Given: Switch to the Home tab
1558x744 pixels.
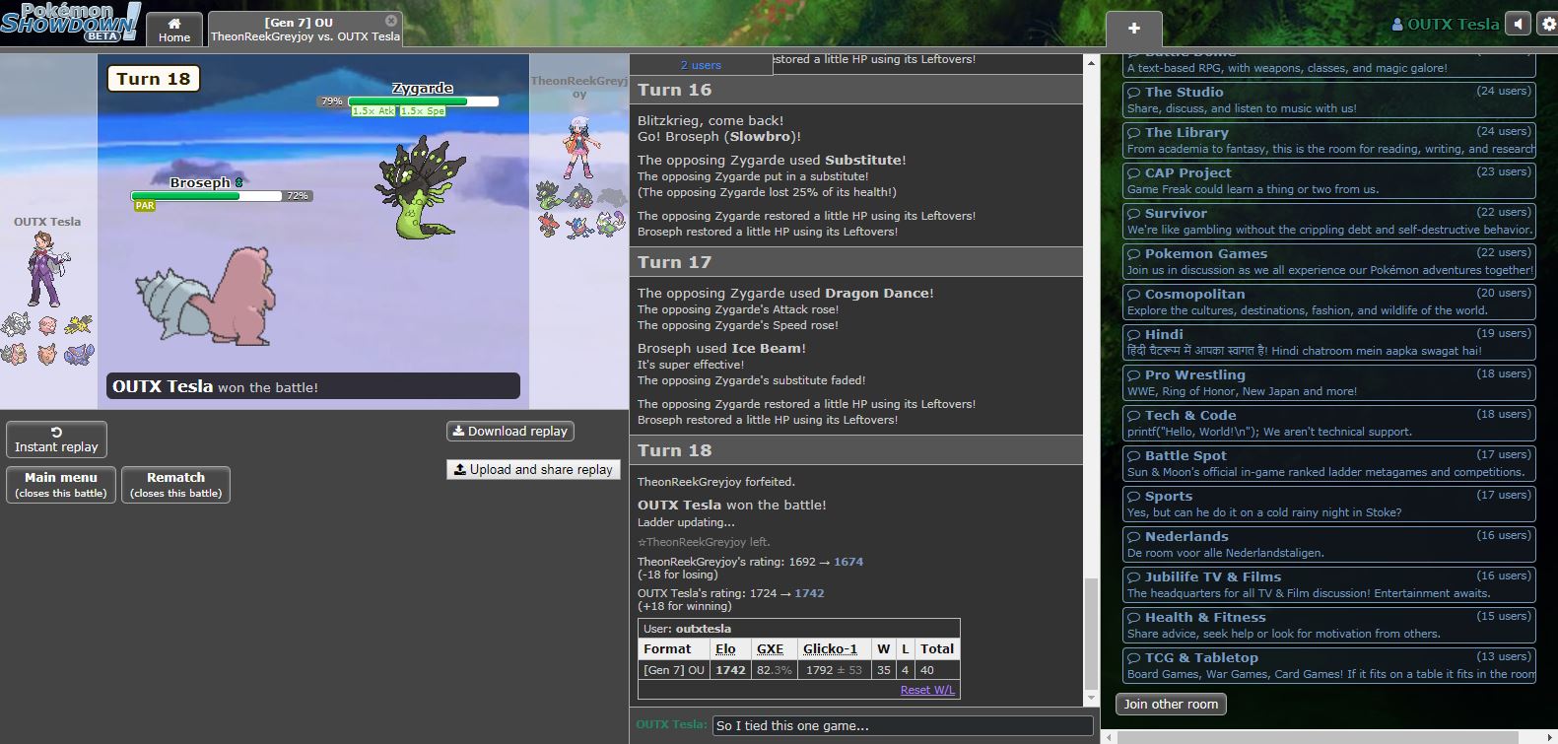Looking at the screenshot, I should click(174, 30).
